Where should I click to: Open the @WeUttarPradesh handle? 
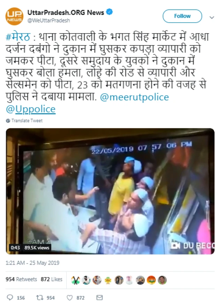point(48,21)
